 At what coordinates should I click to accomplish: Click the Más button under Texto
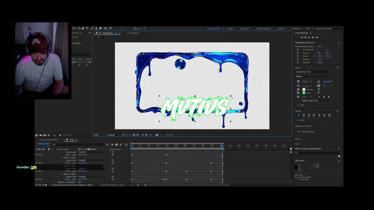click(x=301, y=105)
